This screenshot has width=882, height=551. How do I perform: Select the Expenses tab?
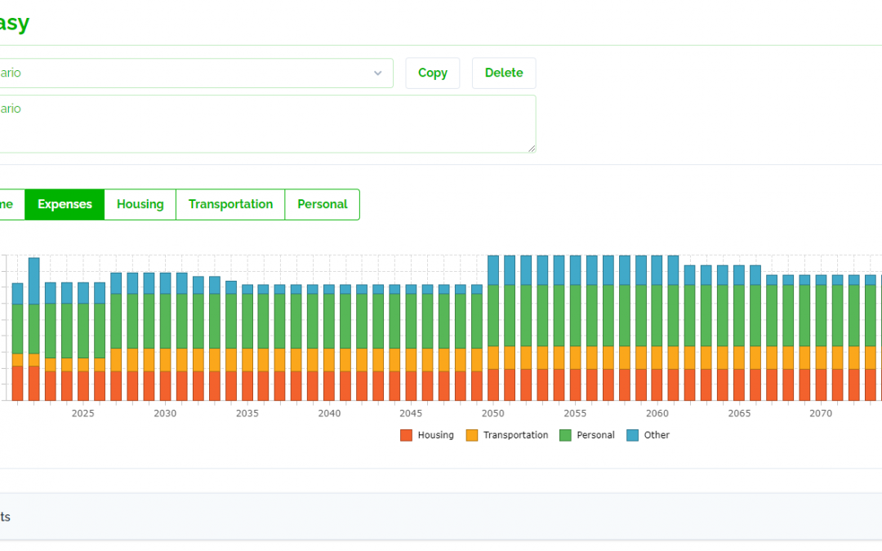(65, 205)
